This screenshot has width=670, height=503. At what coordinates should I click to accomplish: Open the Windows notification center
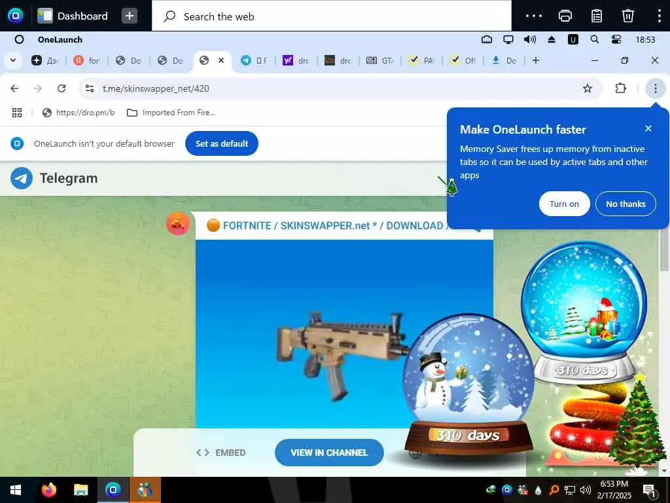(x=649, y=490)
